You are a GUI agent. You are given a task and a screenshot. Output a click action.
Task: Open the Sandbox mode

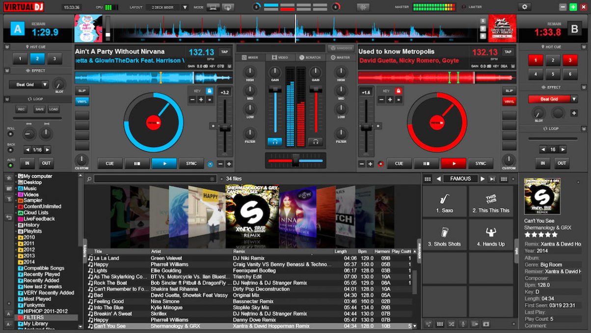341,48
